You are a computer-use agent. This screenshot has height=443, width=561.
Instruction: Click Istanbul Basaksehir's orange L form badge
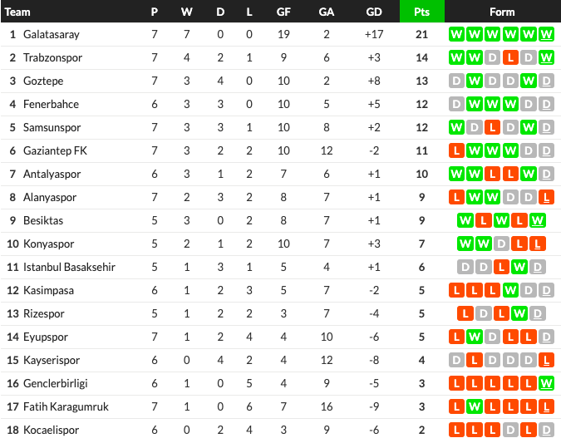click(501, 267)
